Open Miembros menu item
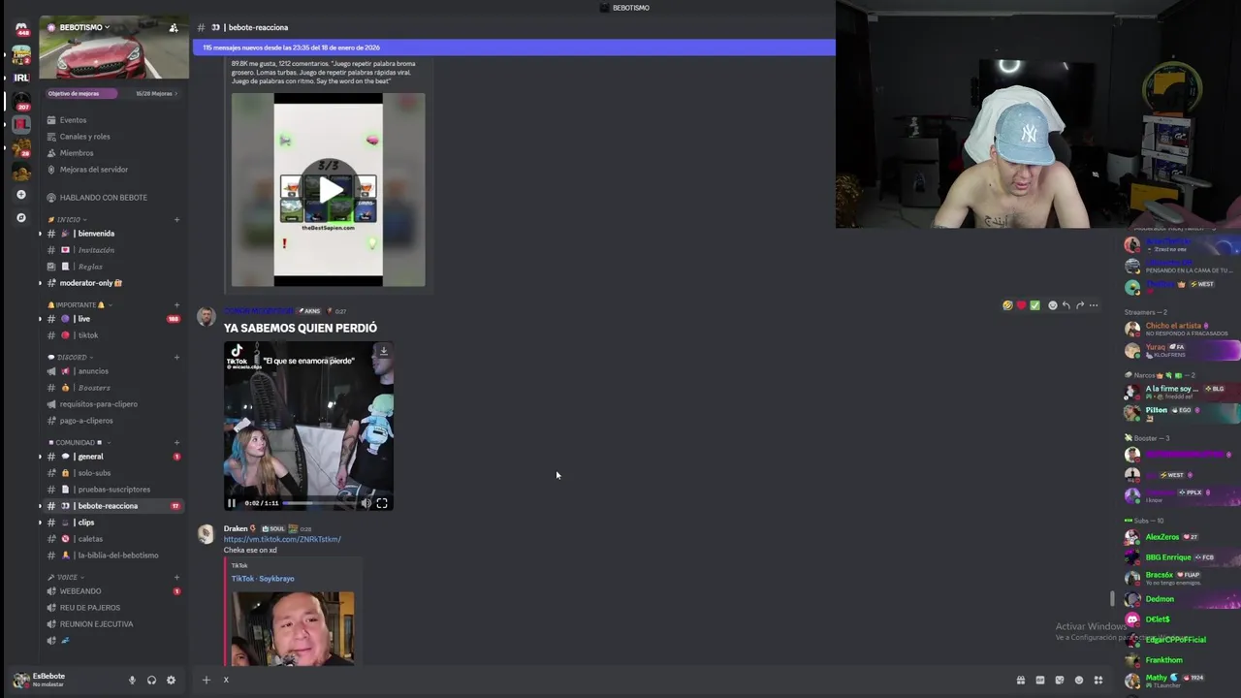This screenshot has width=1241, height=698. click(x=112, y=153)
